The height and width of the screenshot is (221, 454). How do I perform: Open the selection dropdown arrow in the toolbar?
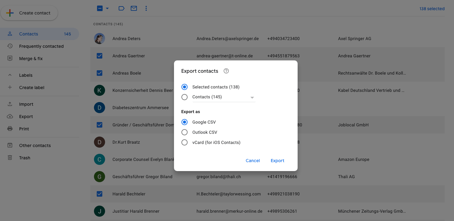[107, 8]
